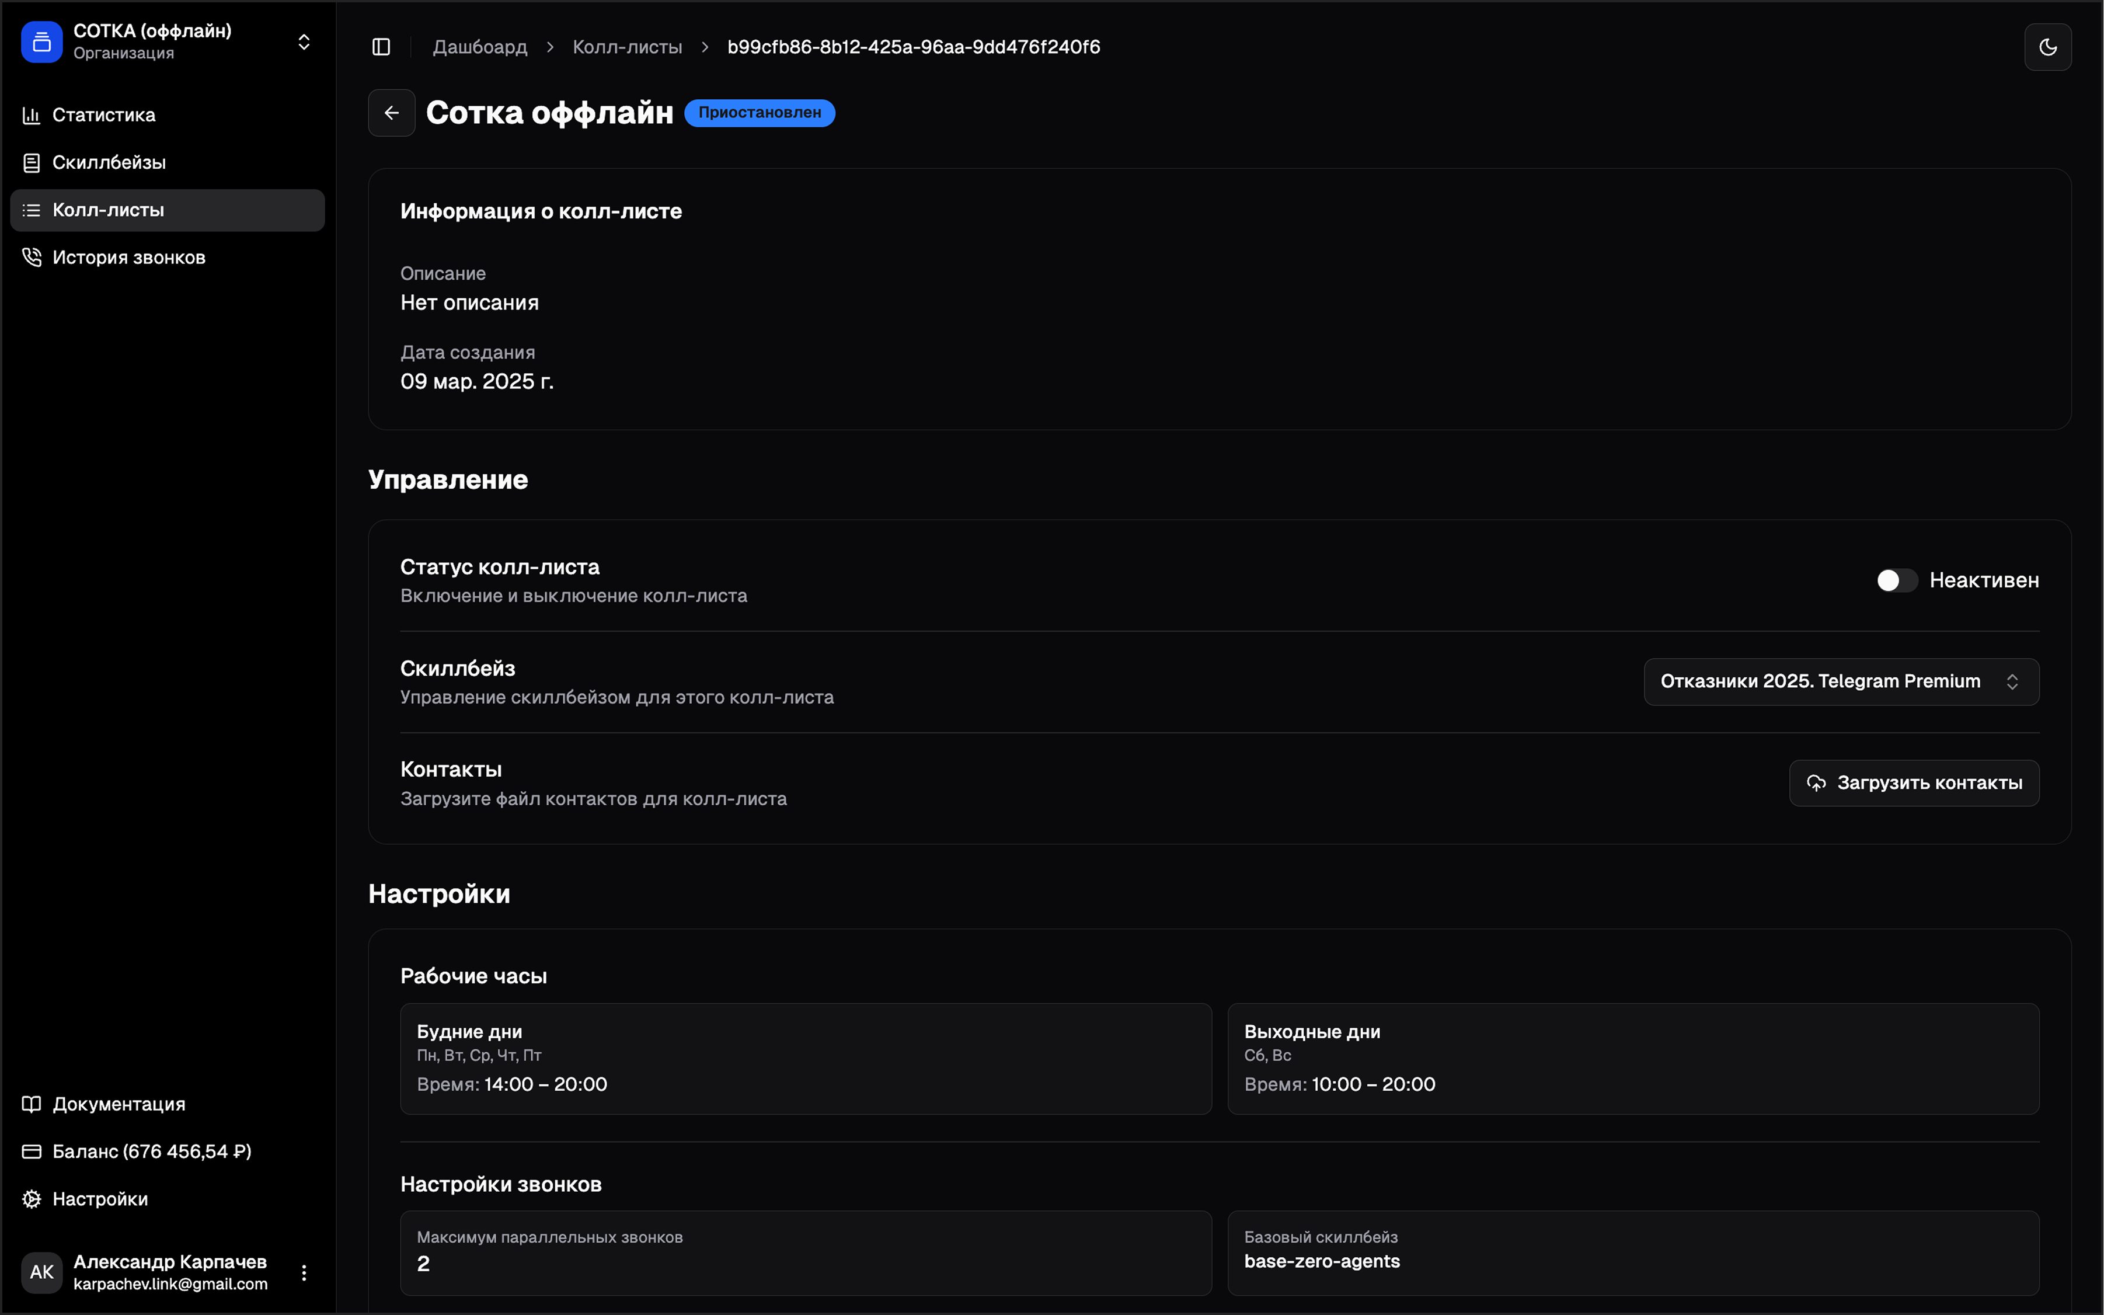Click the Будние дни working hours card
The width and height of the screenshot is (2104, 1315).
point(805,1059)
